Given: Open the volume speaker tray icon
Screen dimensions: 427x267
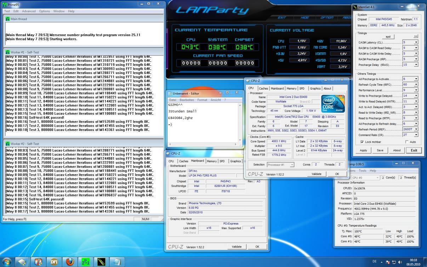Looking at the screenshot, I should (x=400, y=262).
